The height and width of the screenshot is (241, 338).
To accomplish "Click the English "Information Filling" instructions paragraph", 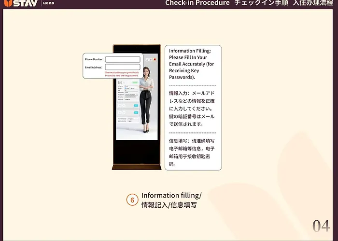I will pos(190,64).
